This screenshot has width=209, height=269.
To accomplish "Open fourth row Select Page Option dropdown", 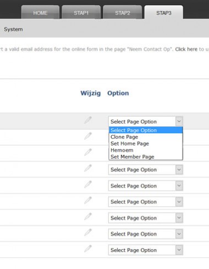I will 146,170.
